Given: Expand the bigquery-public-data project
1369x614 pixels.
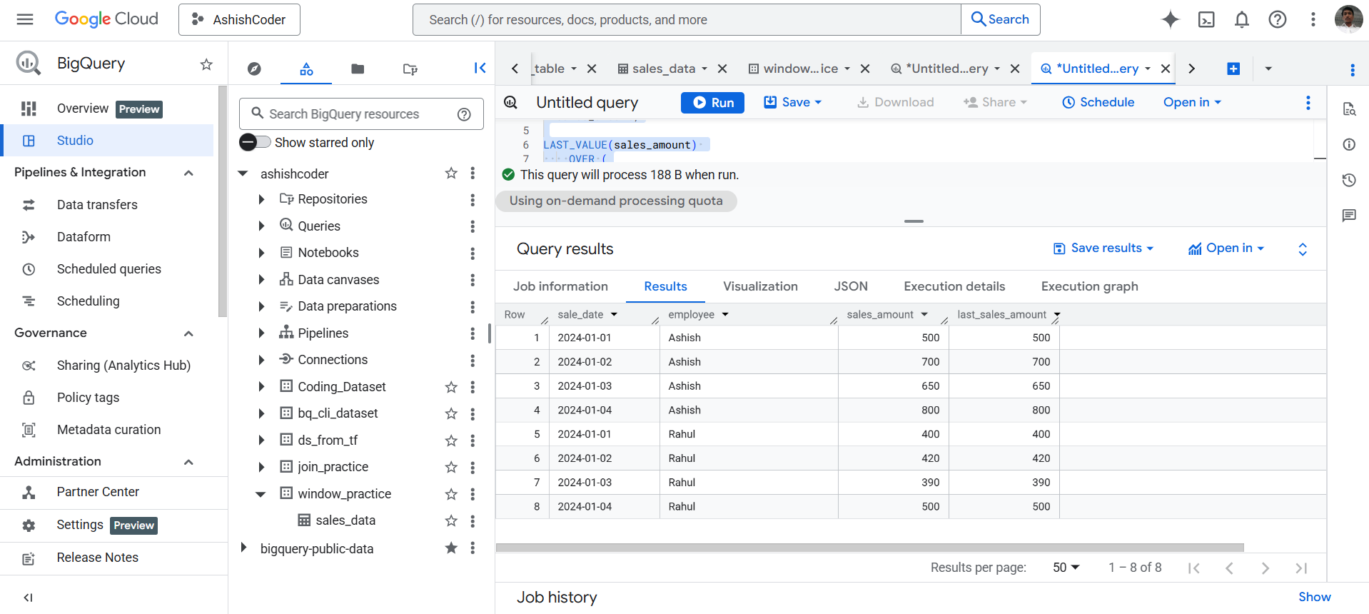Looking at the screenshot, I should tap(243, 548).
